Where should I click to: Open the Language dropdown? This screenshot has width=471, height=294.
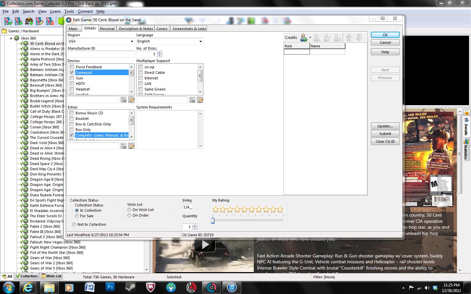pyautogui.click(x=201, y=41)
